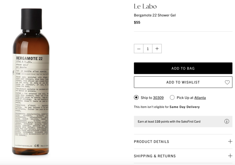Image resolution: width=235 pixels, height=165 pixels.
Task: Select the Ship to radio option
Action: 136,98
